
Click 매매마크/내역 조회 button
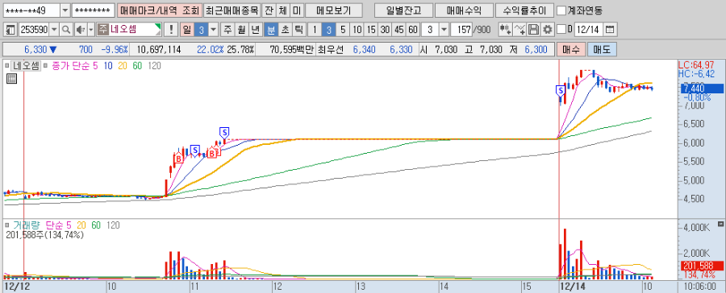(x=159, y=10)
